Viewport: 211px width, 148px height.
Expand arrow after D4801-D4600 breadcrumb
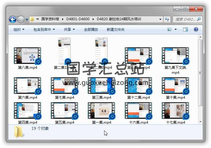point(93,19)
